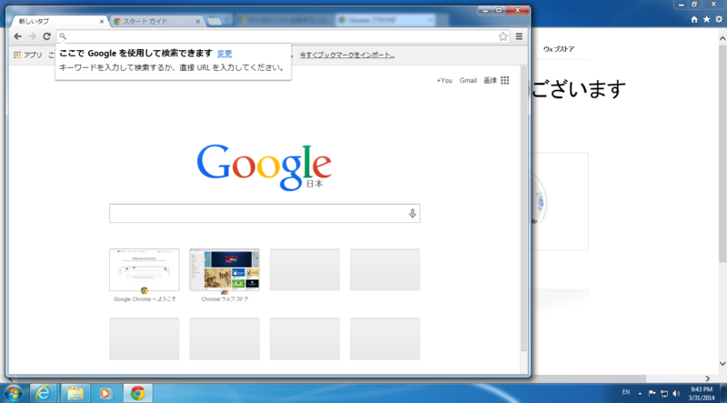Click the Google search box
The width and height of the screenshot is (727, 403).
point(264,213)
